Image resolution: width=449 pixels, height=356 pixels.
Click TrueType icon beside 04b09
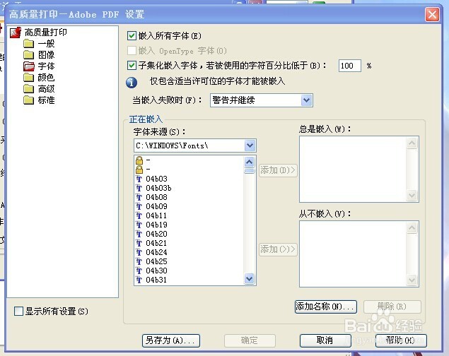coord(139,206)
